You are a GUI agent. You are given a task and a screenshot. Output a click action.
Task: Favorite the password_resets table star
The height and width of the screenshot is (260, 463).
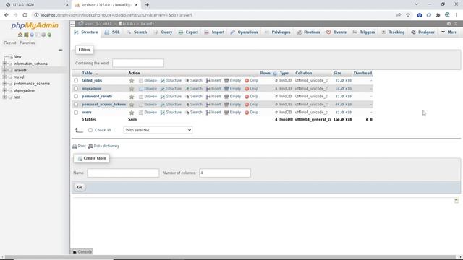(x=132, y=96)
